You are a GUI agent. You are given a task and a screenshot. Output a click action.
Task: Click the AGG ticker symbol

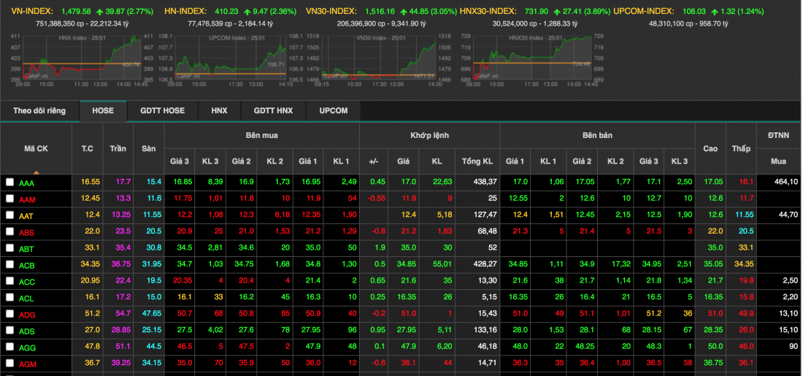(27, 348)
